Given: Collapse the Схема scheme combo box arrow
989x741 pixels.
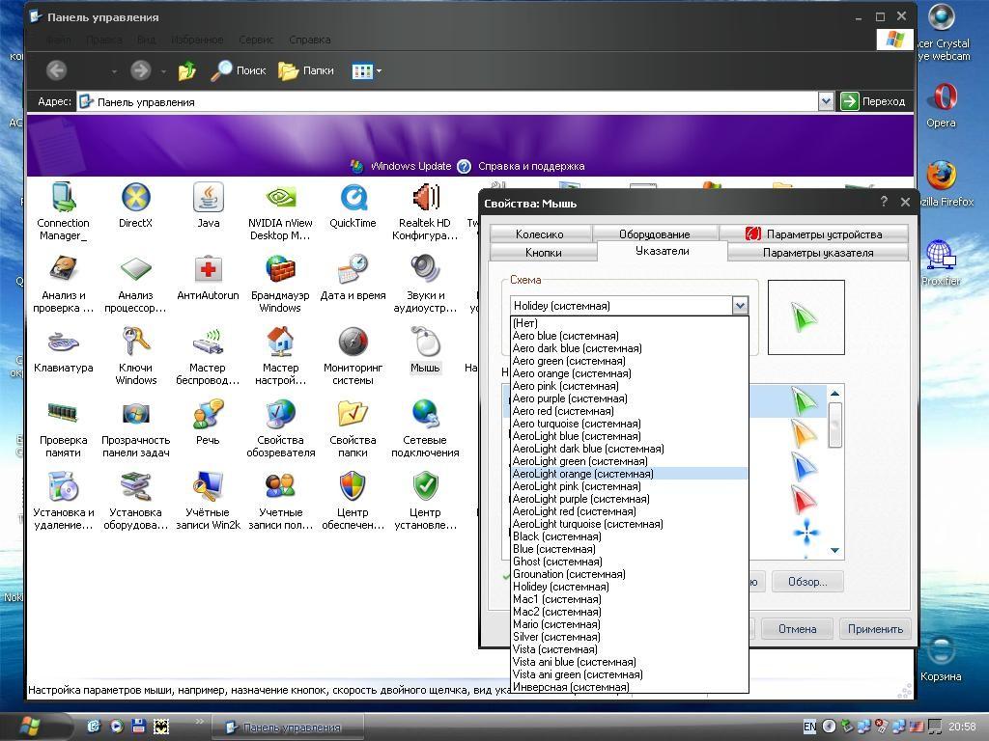Looking at the screenshot, I should tap(740, 306).
